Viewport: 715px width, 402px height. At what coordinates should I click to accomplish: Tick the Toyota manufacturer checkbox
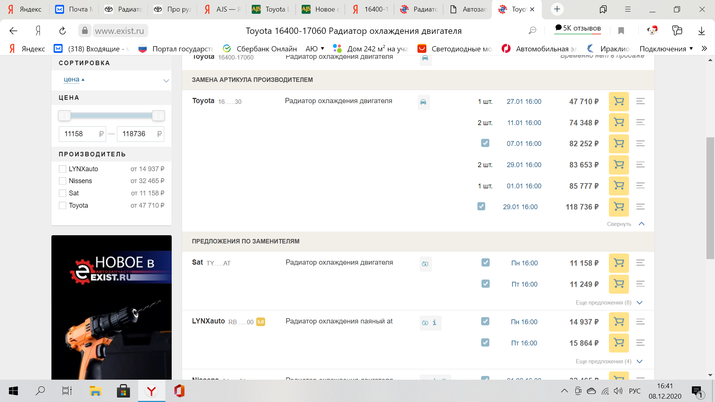pyautogui.click(x=63, y=205)
